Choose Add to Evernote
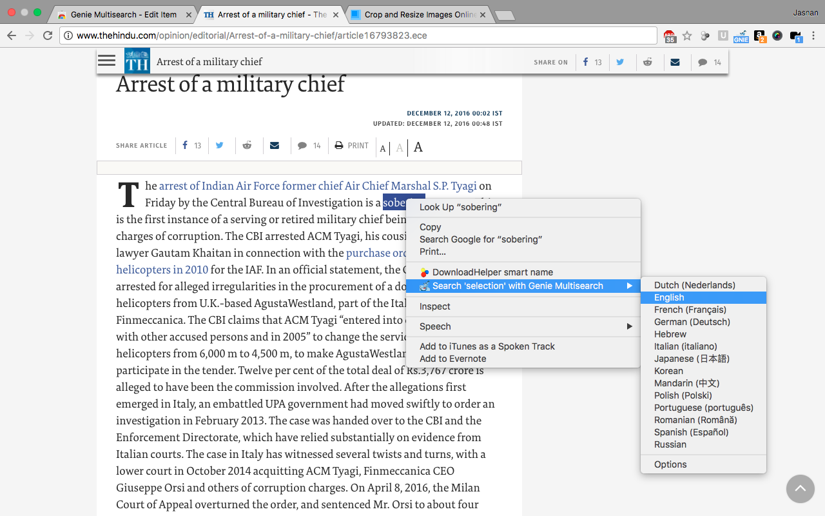The height and width of the screenshot is (516, 825). click(523, 359)
